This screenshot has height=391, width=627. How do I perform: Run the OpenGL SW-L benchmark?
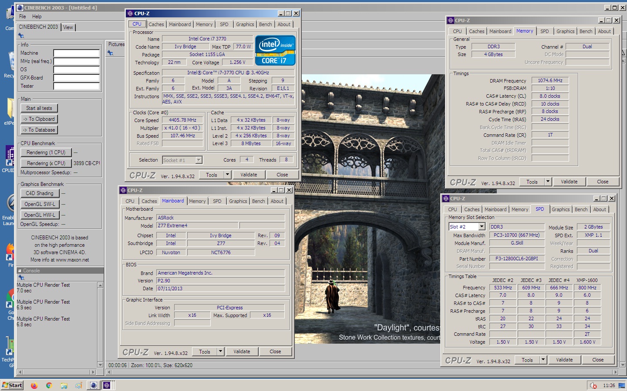[40, 204]
